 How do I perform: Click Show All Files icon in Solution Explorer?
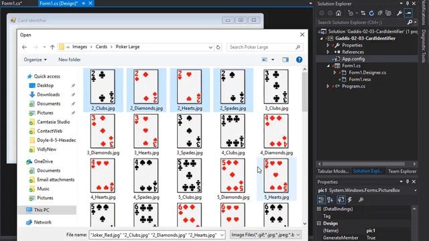click(x=388, y=13)
